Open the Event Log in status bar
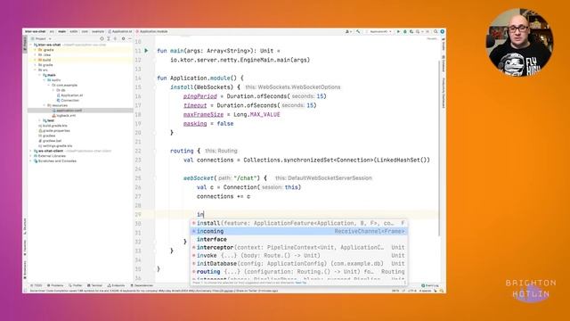 tap(430, 285)
